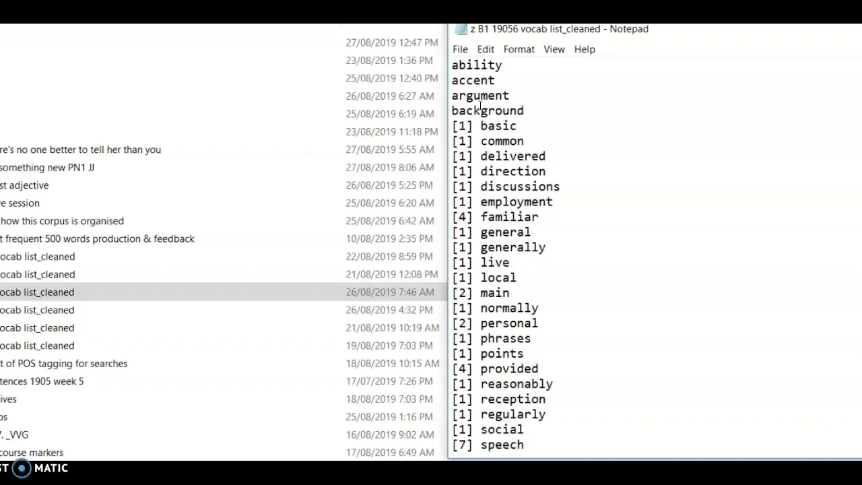Click the Notepad title bar document icon
This screenshot has height=485, width=862.
(x=461, y=29)
